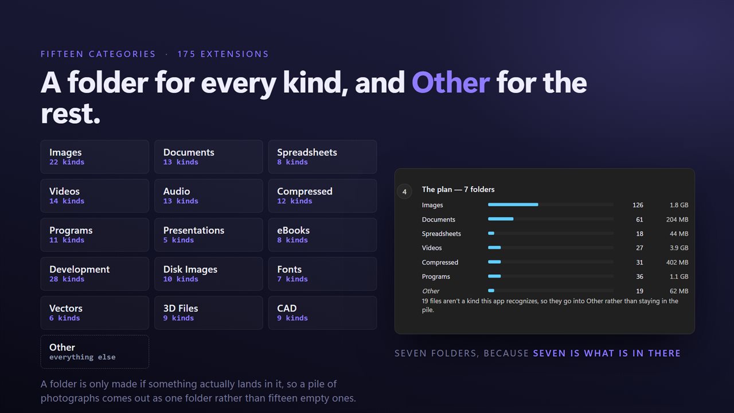
Task: Click the Other progress bar in plan
Action: click(x=550, y=291)
